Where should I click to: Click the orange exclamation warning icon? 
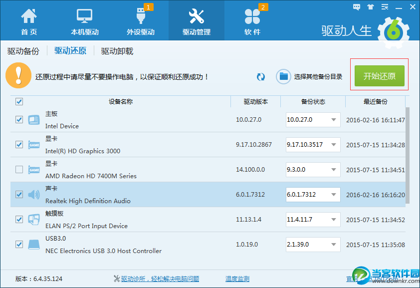click(18, 75)
